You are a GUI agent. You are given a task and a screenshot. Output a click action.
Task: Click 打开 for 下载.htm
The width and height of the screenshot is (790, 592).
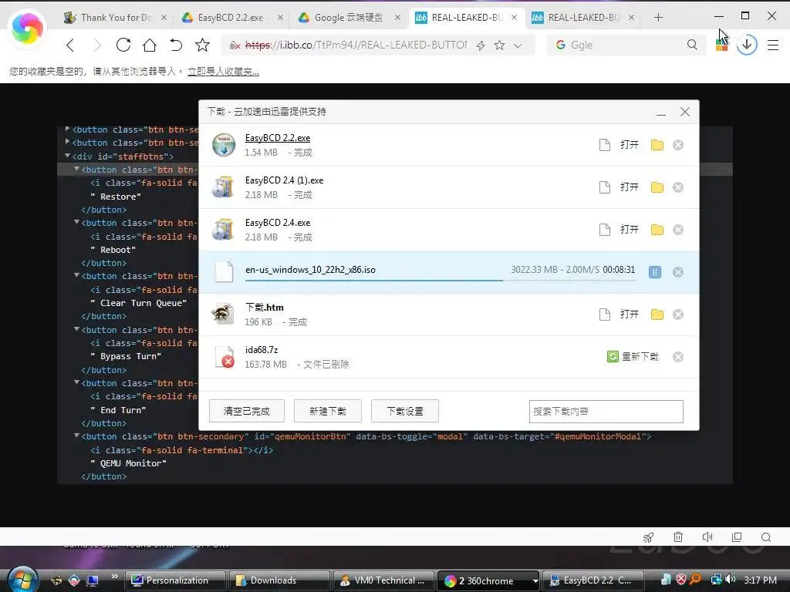[x=630, y=314]
